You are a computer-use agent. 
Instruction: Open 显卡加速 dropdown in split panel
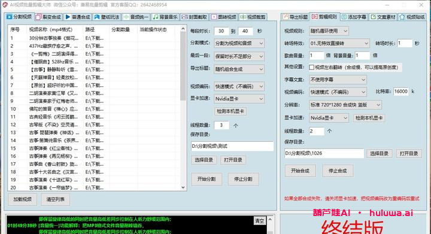[239, 99]
